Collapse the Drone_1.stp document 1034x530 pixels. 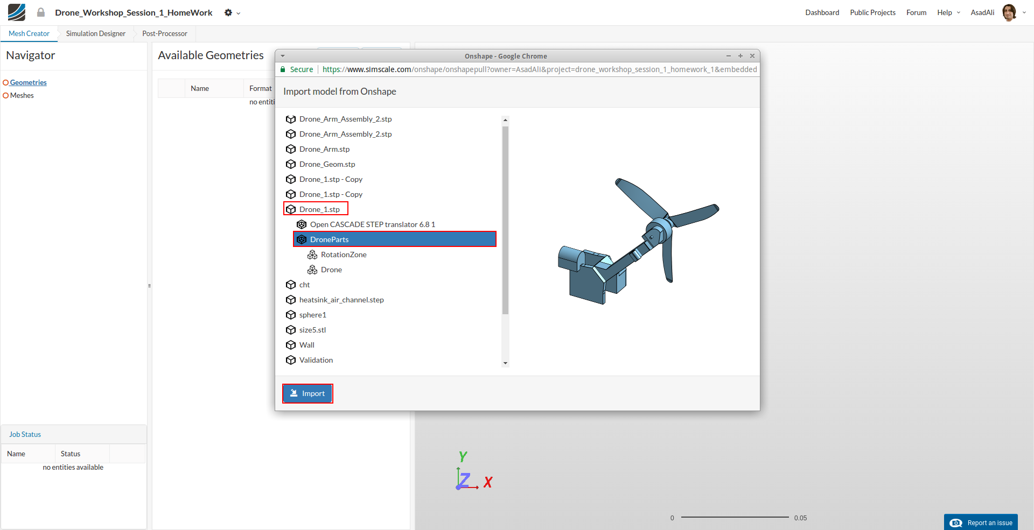coord(319,209)
